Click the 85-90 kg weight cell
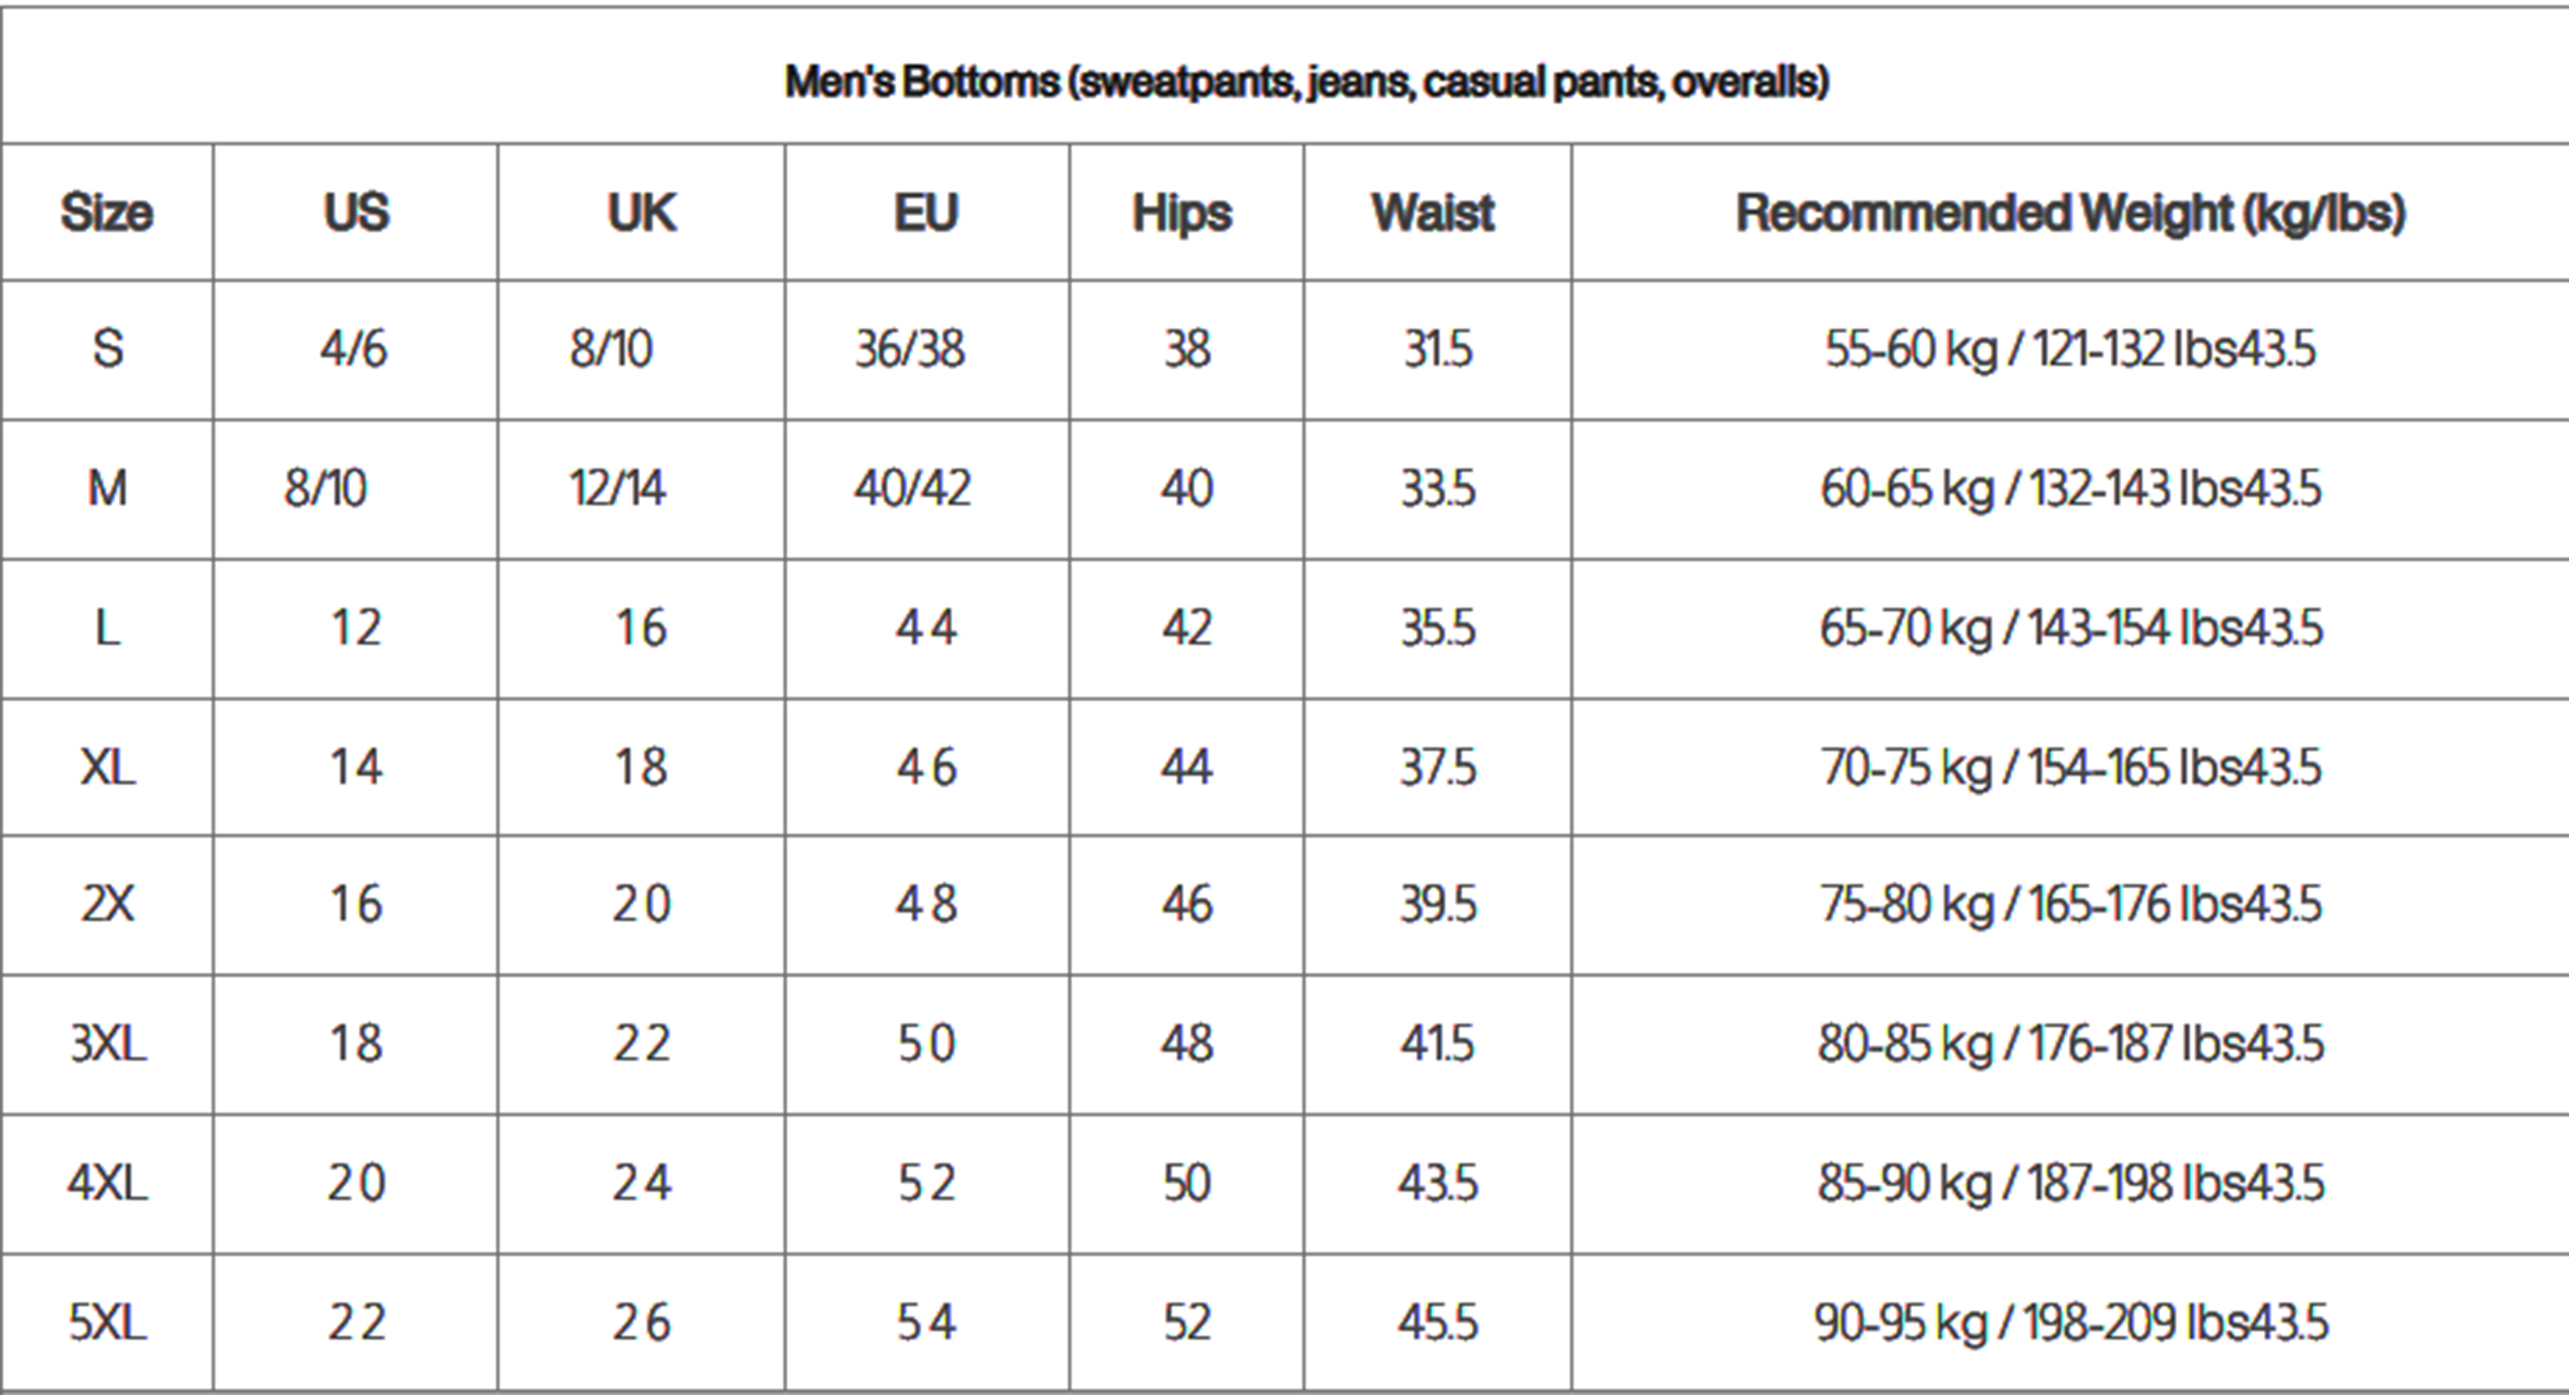The height and width of the screenshot is (1395, 2569). coord(2071,1184)
